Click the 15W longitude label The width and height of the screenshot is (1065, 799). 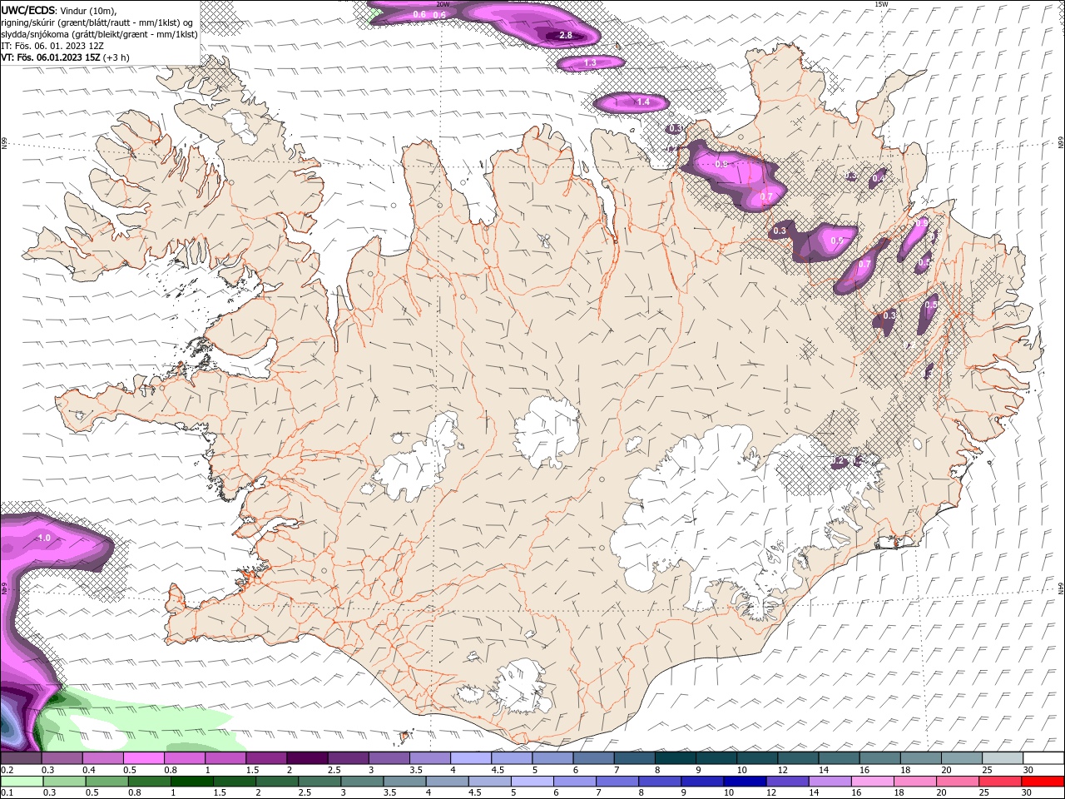tap(881, 4)
